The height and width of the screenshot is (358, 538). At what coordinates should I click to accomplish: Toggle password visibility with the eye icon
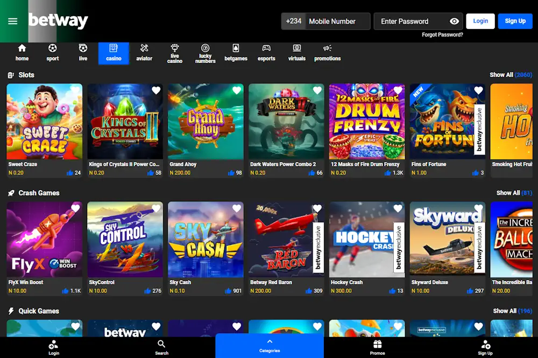point(455,21)
